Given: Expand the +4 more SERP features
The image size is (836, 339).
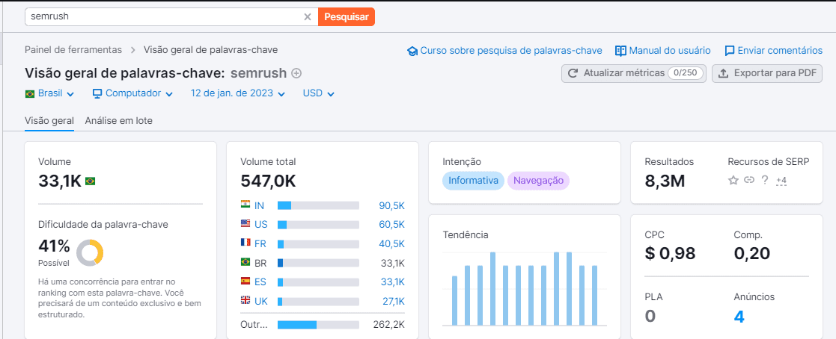Looking at the screenshot, I should pyautogui.click(x=781, y=181).
